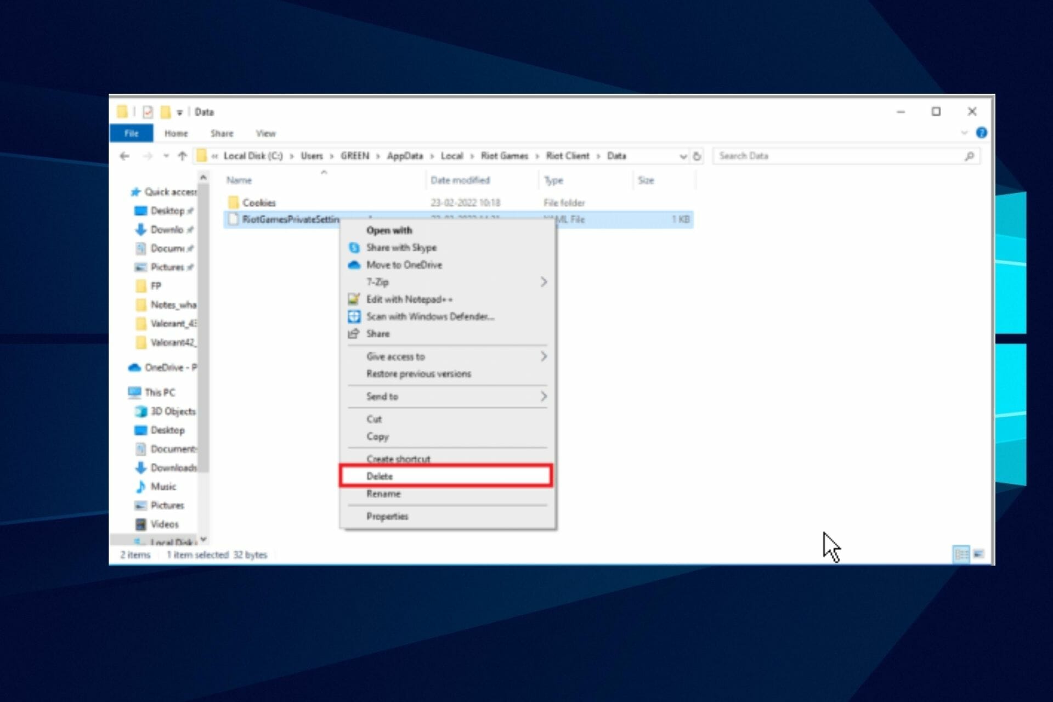Open the address bar history dropdown

(x=683, y=156)
